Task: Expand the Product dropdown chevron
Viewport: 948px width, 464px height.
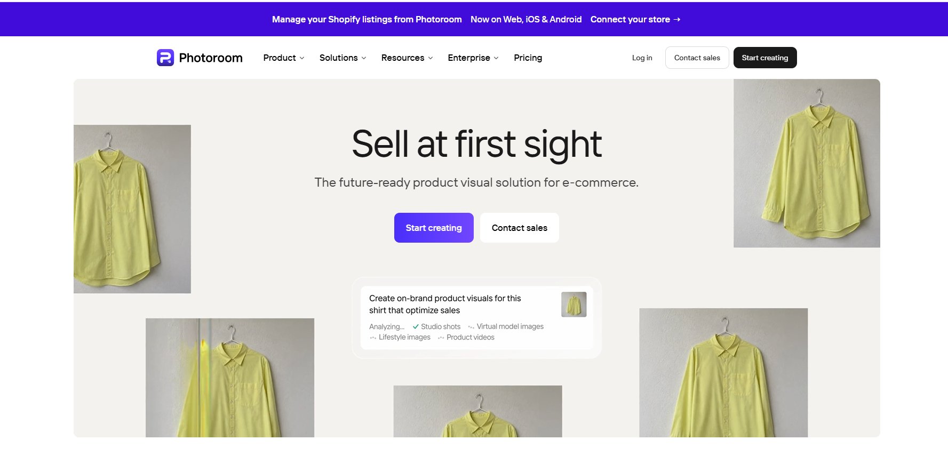Action: (302, 58)
